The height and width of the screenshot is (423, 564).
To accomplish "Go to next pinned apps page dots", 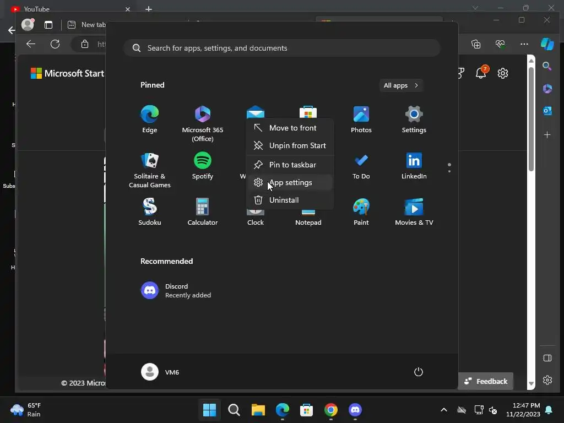I will tap(449, 167).
